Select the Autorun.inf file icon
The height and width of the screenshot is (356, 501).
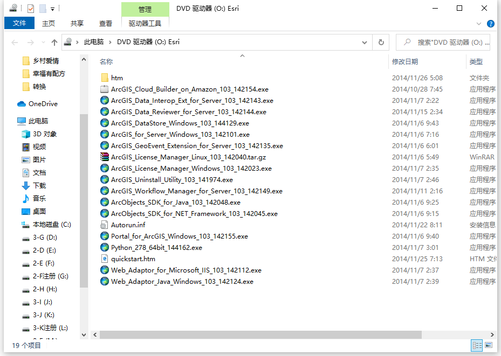click(x=105, y=225)
